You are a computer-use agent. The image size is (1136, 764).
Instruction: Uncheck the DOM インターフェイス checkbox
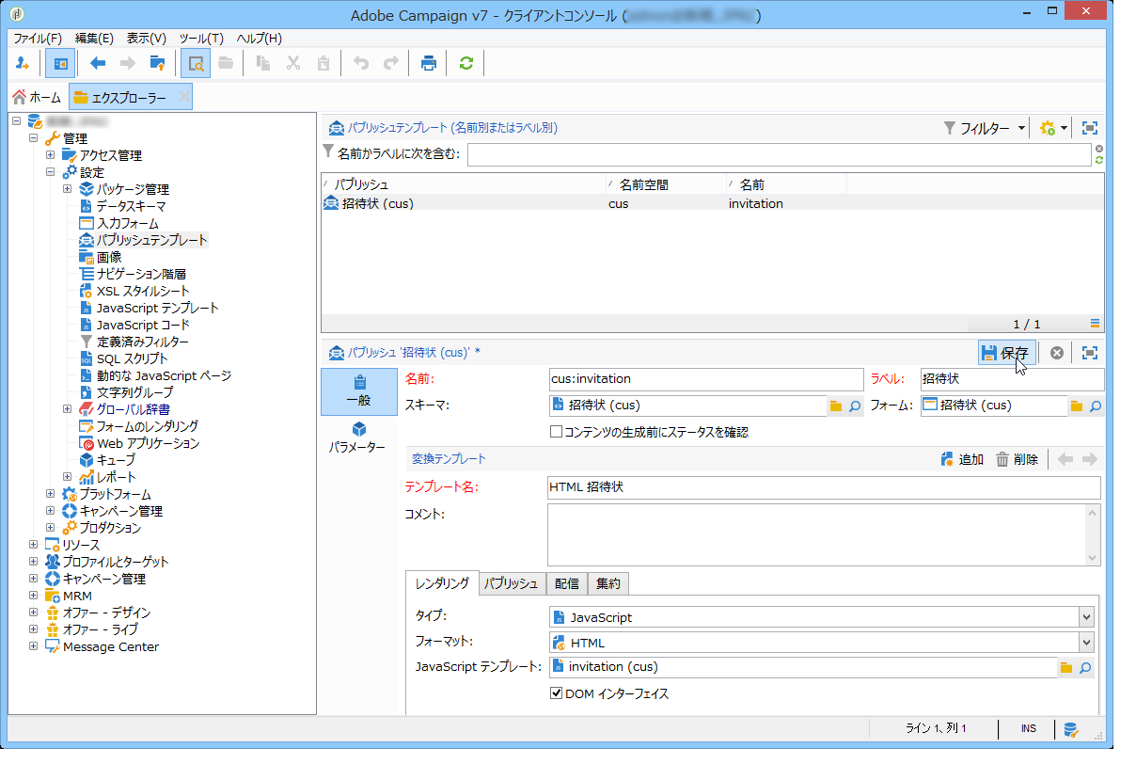pos(557,693)
